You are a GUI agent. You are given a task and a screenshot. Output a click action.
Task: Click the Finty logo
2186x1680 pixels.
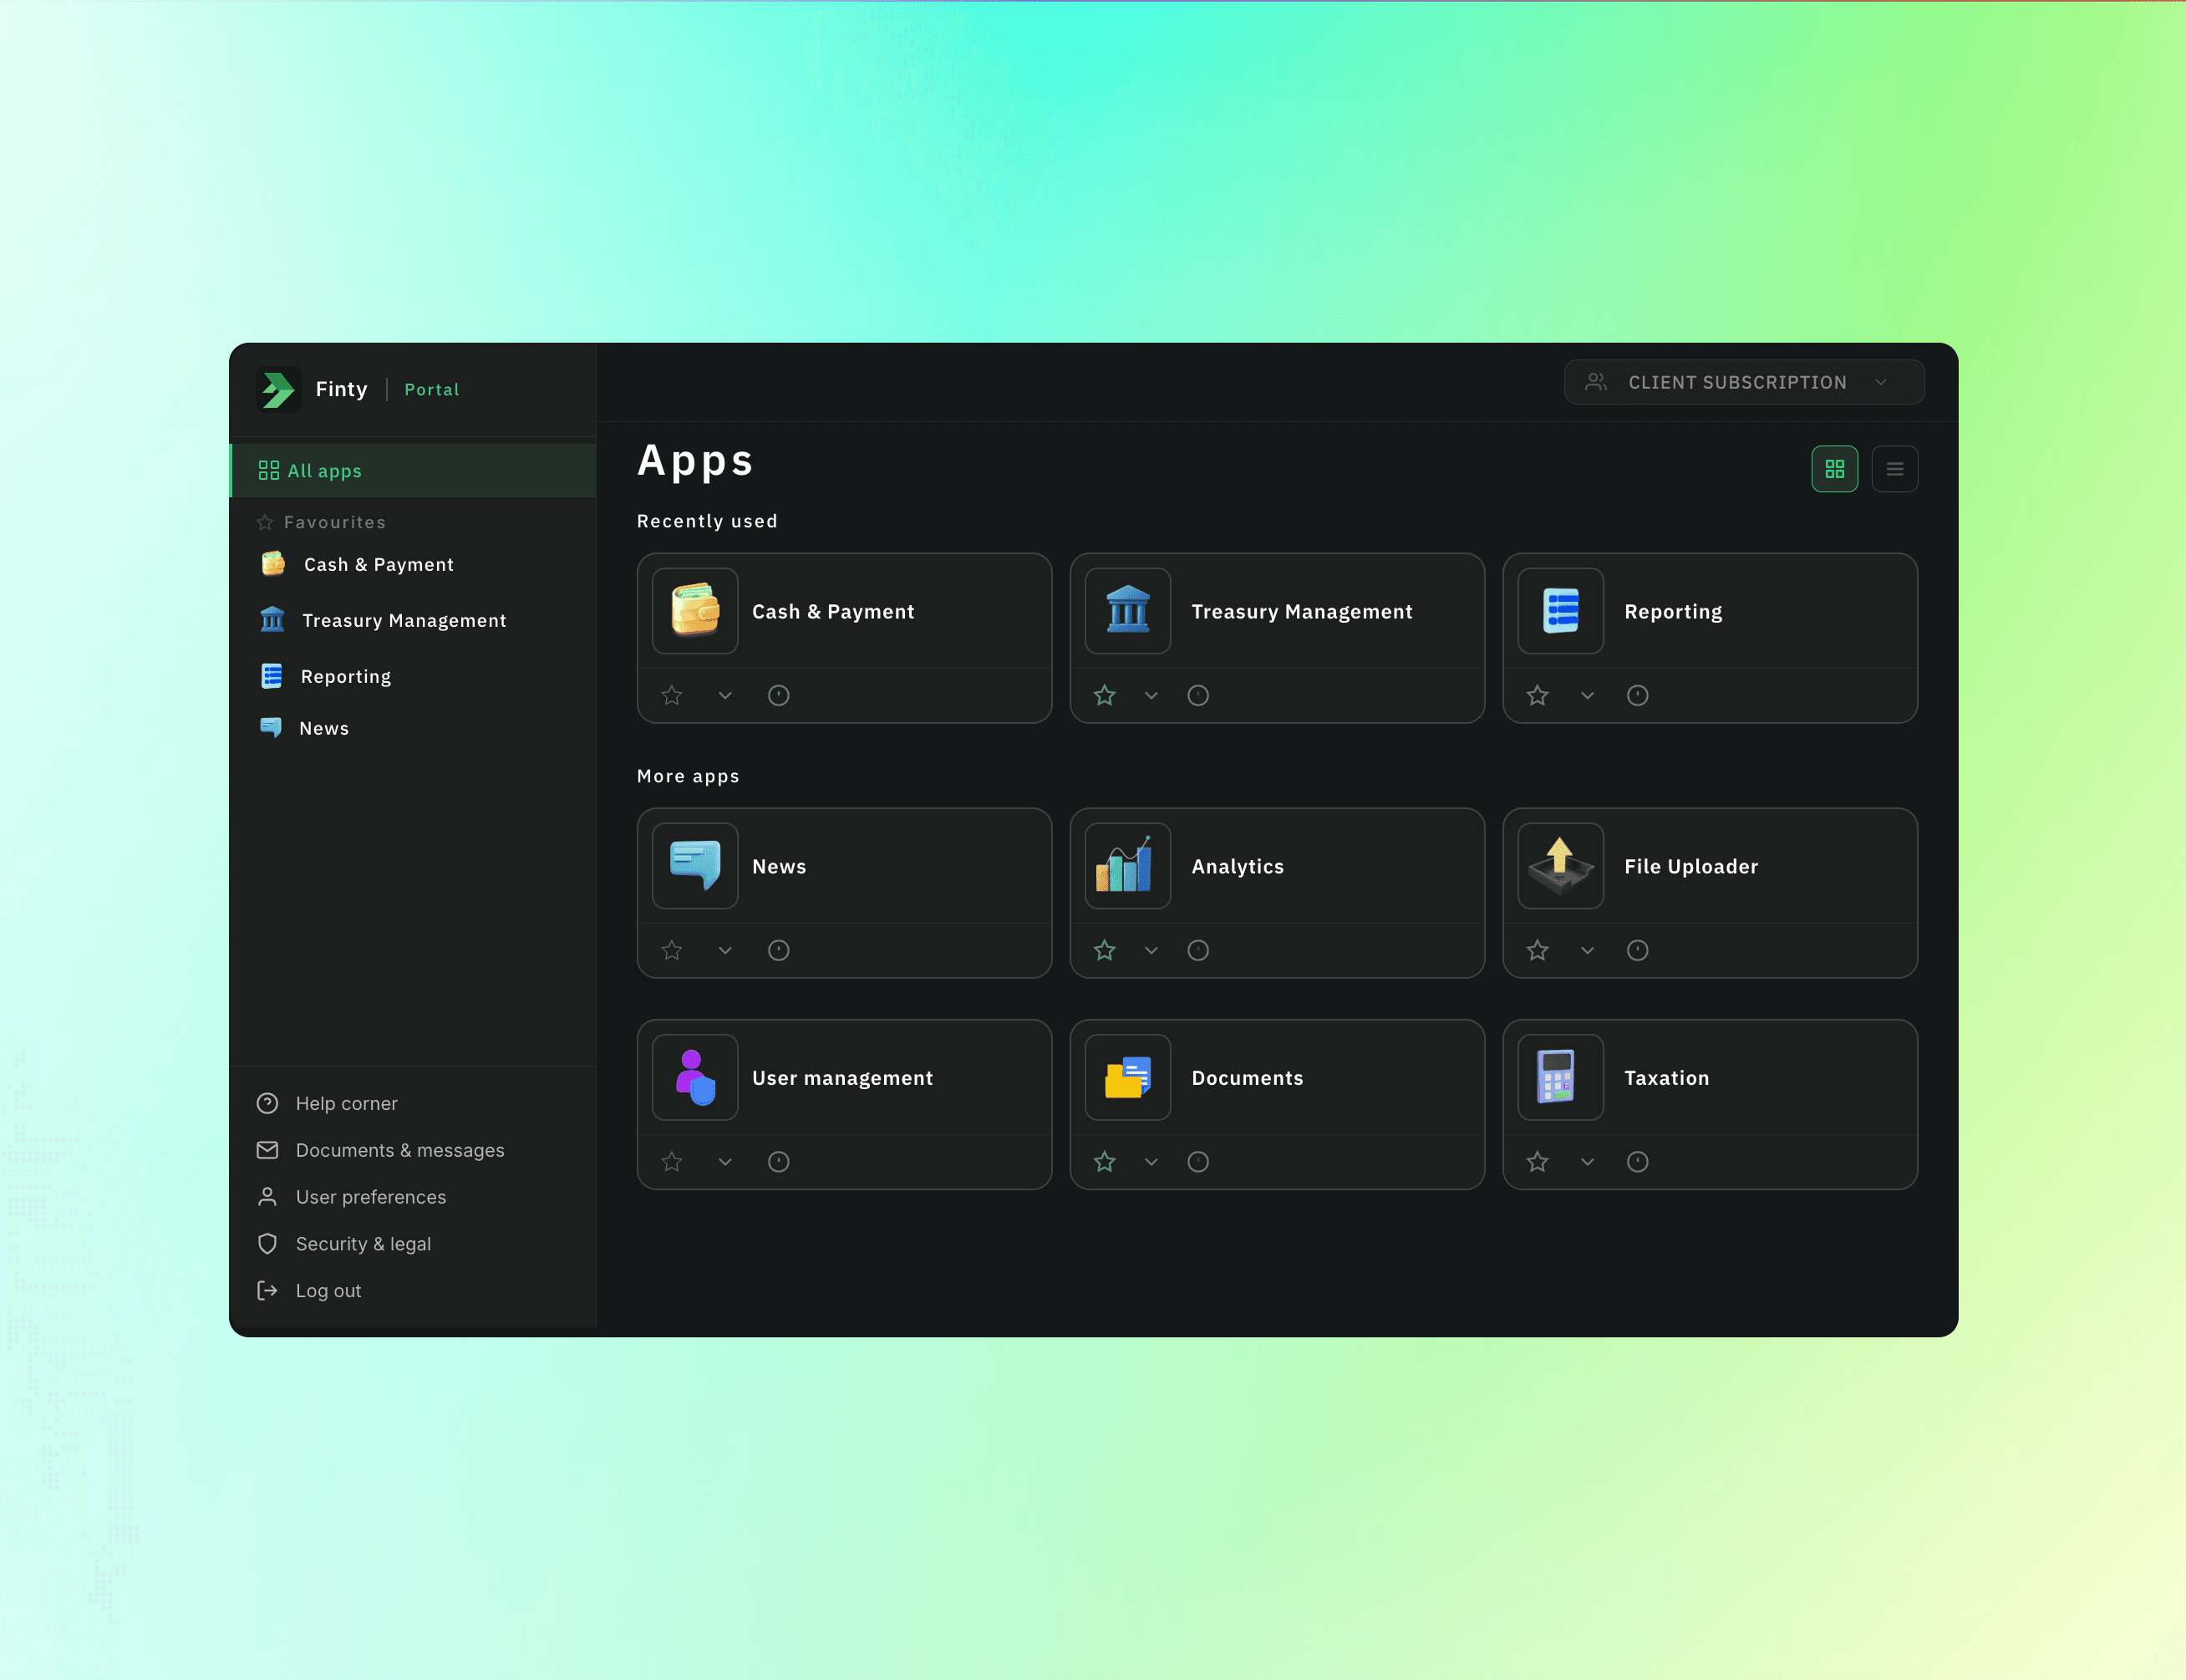click(279, 389)
